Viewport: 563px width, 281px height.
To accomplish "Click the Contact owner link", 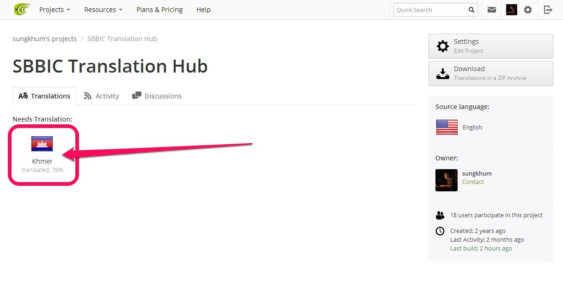I will tap(473, 182).
